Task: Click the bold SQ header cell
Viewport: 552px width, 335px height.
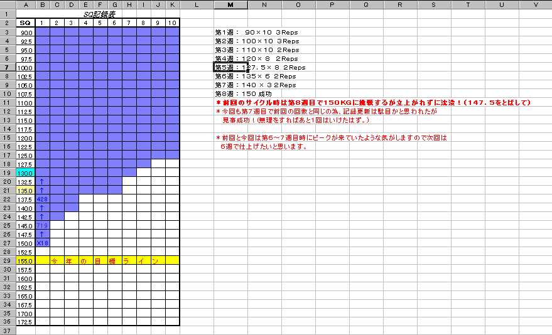Action: coord(26,23)
